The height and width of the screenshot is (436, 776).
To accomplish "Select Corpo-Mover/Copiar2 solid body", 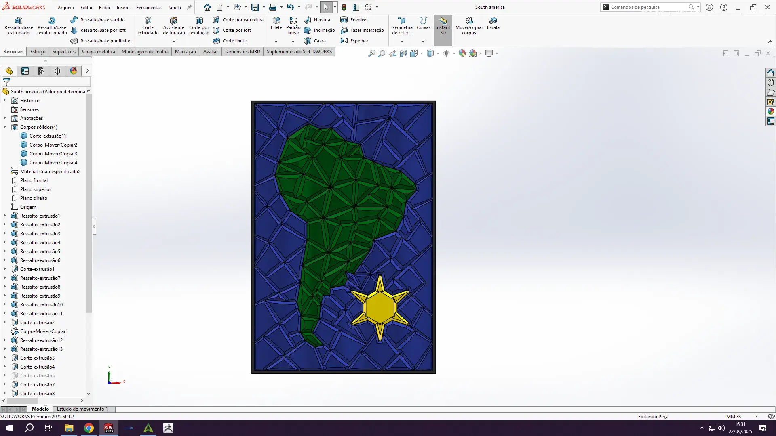I will click(x=53, y=145).
